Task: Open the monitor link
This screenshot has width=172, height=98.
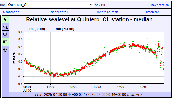Action: tap(153, 12)
